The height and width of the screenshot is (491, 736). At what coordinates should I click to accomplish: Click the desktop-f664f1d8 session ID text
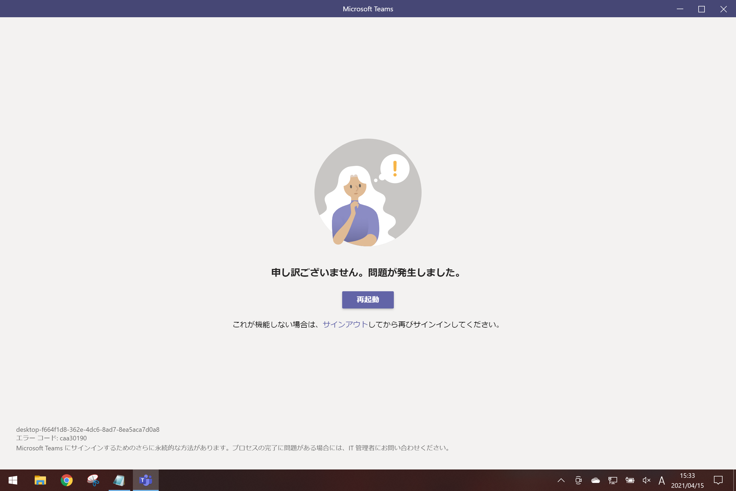88,429
